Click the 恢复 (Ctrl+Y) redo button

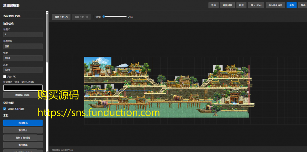pyautogui.click(x=81, y=17)
